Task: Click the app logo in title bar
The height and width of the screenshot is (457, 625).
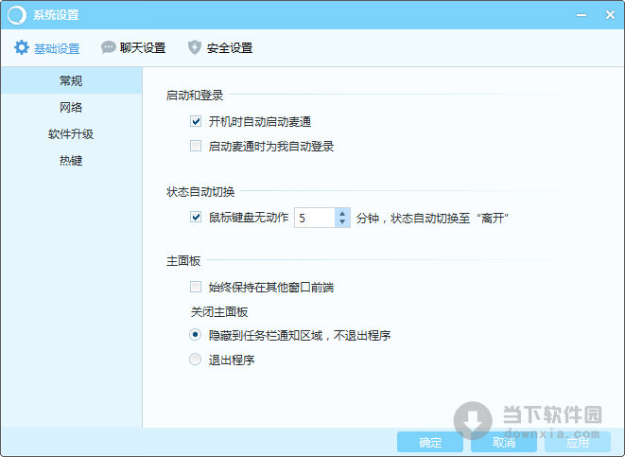Action: 17,15
